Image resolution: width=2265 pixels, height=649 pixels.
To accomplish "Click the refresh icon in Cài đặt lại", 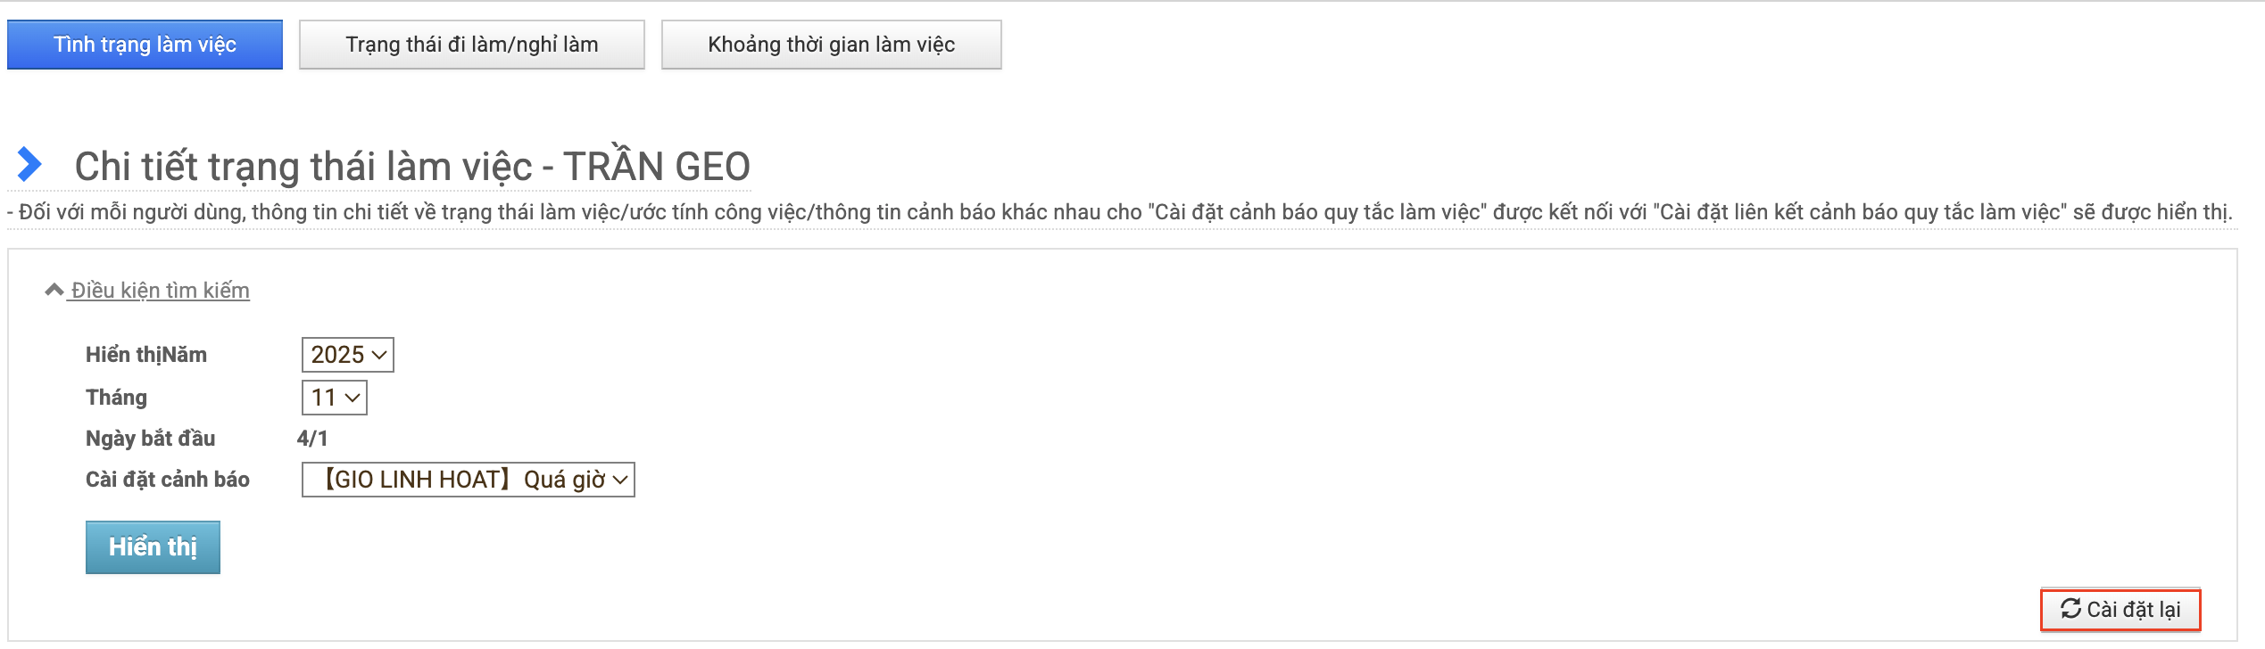I will click(2070, 609).
